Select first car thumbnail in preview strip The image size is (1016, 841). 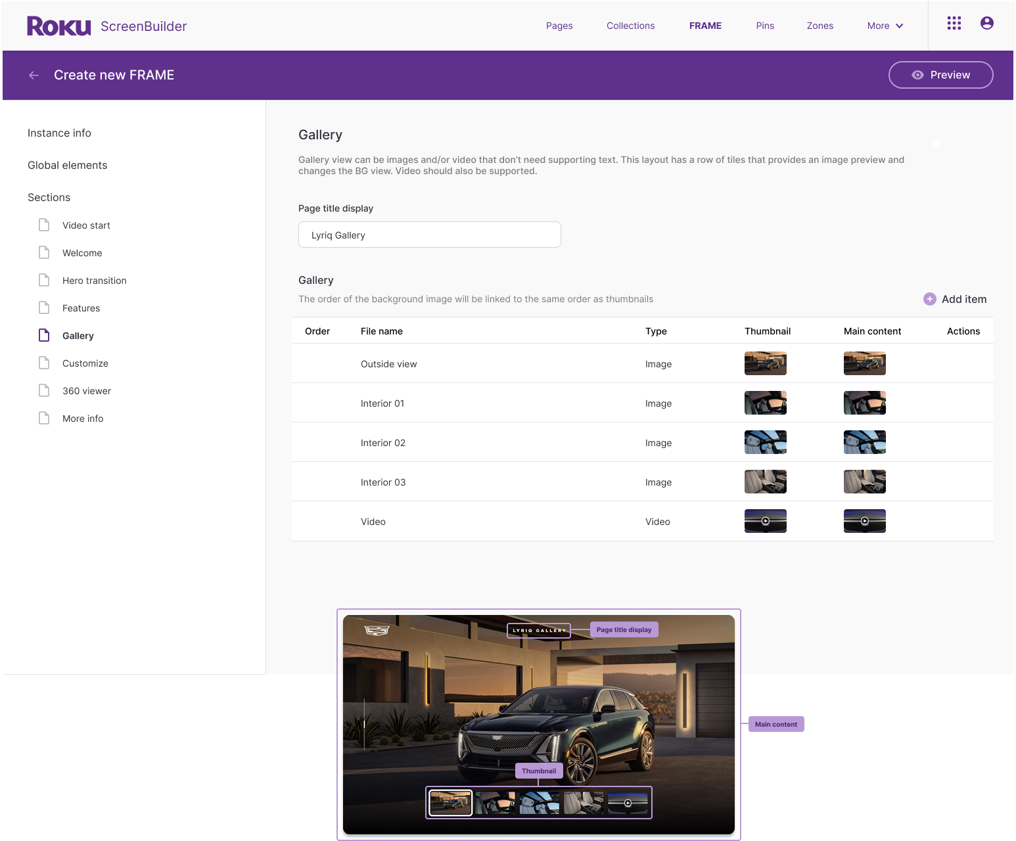[451, 803]
